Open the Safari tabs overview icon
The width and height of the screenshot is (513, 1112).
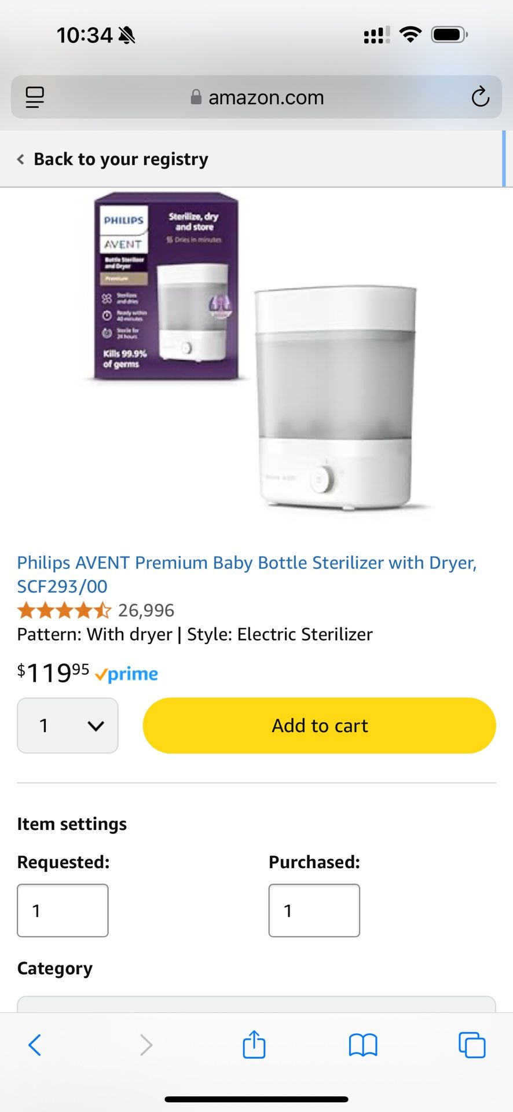[472, 1045]
